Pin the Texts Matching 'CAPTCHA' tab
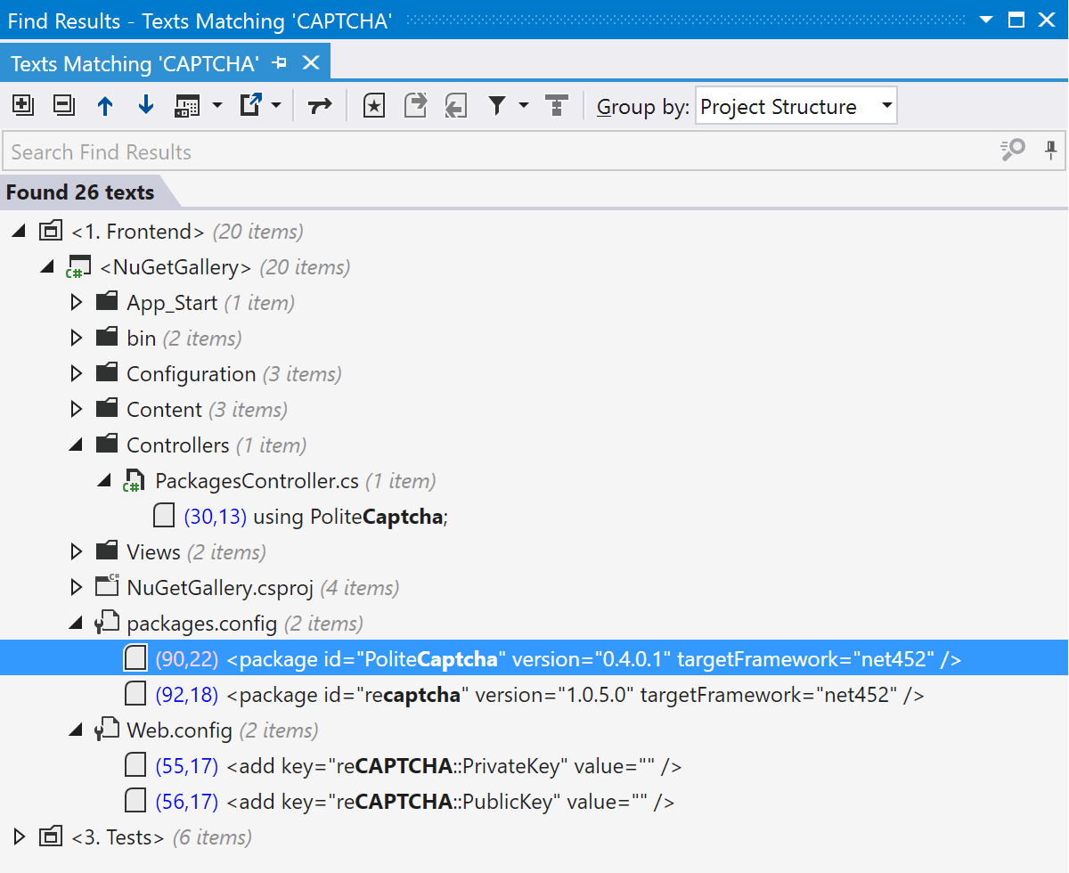 pos(280,63)
